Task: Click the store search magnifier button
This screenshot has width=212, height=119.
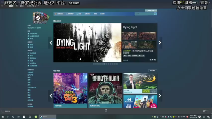Action: (x=155, y=14)
